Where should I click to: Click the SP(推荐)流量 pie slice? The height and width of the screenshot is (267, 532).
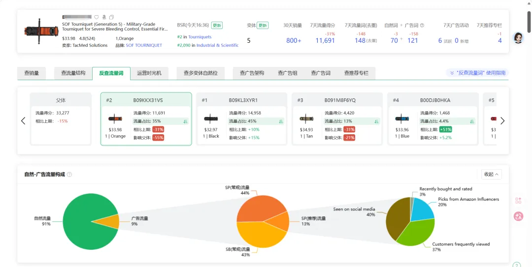tap(280, 221)
